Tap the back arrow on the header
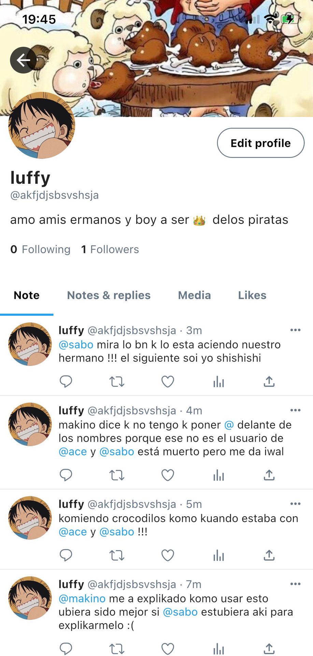 23,60
